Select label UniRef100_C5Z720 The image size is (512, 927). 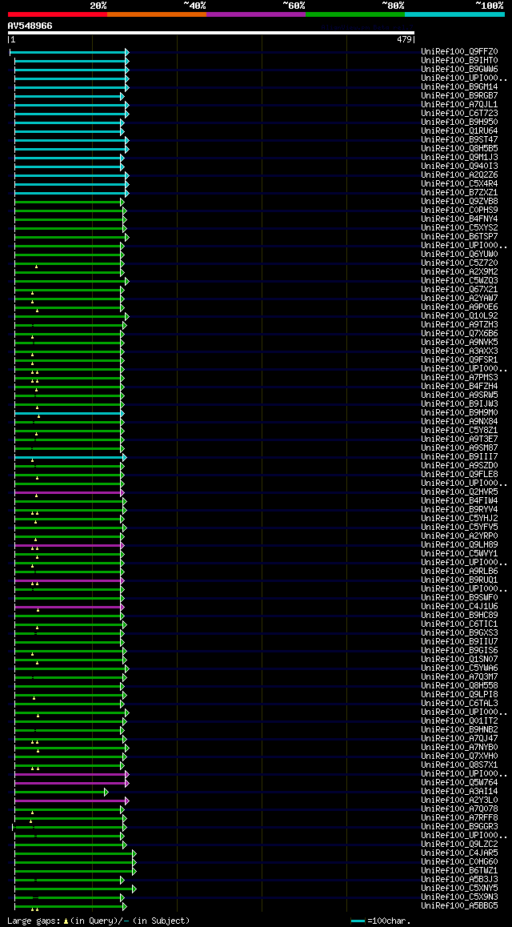click(x=459, y=263)
